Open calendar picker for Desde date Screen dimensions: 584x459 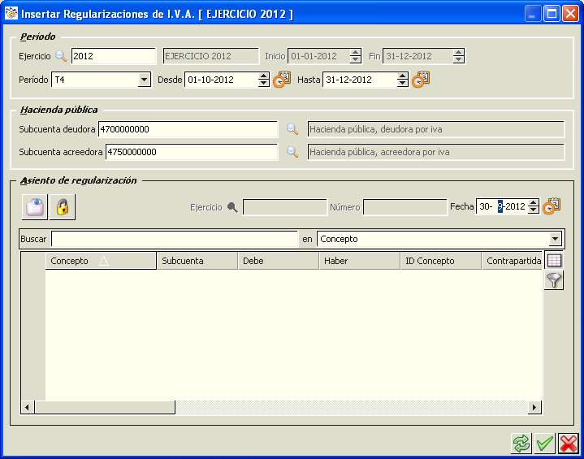pyautogui.click(x=282, y=80)
